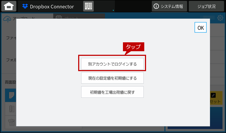Click the small dropdown arrow in top bar
226x133 pixels.
[x=113, y=10]
